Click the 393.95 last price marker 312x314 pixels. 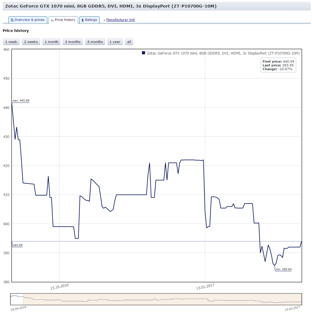pos(18,245)
